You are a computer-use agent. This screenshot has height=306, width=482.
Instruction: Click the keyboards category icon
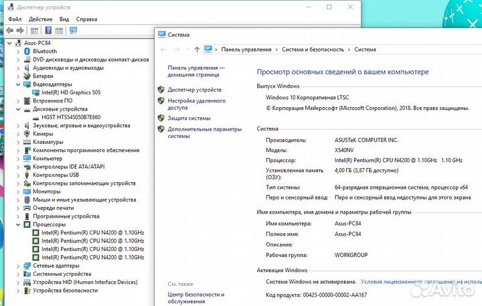pyautogui.click(x=27, y=142)
